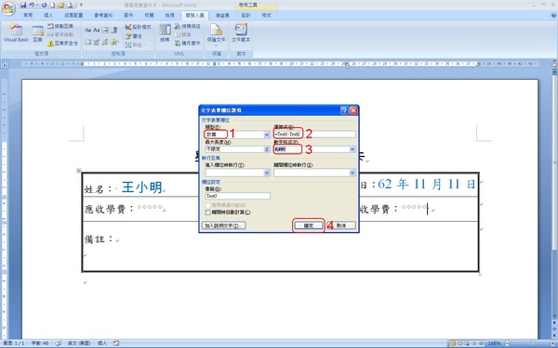
Task: Open help for the form field dialog
Action: click(344, 110)
